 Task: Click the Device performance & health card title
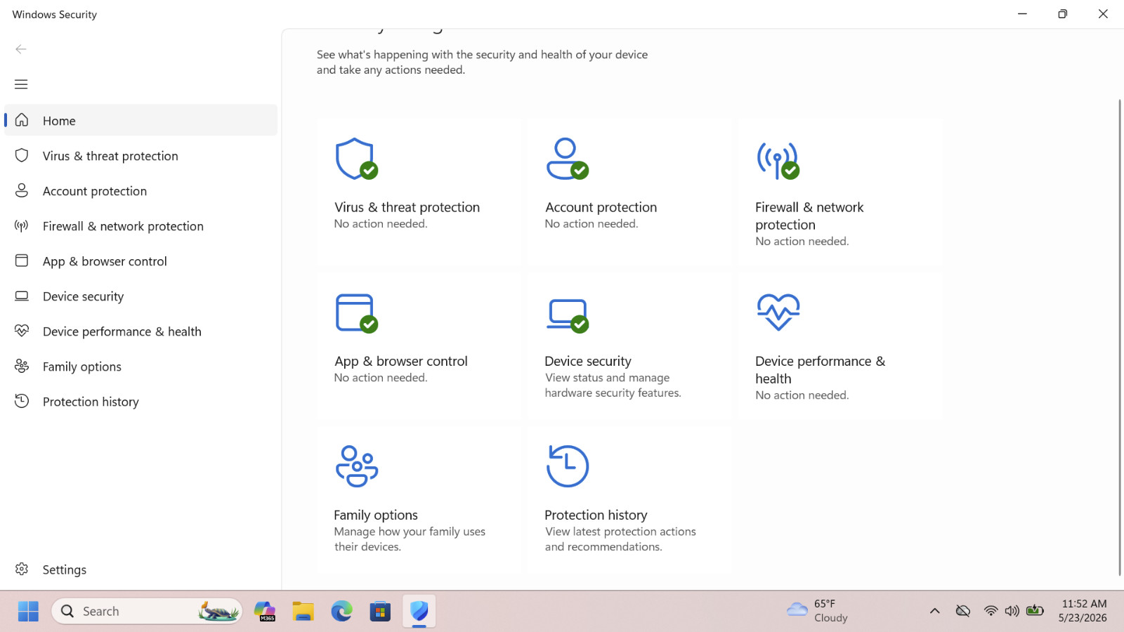pyautogui.click(x=820, y=369)
